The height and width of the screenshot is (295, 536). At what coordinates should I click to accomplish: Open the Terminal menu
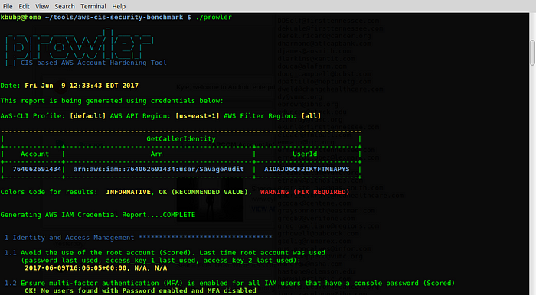pos(93,6)
